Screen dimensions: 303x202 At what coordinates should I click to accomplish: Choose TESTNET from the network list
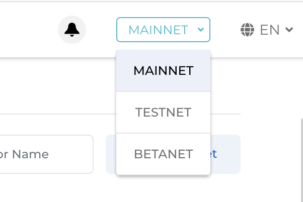tap(163, 113)
